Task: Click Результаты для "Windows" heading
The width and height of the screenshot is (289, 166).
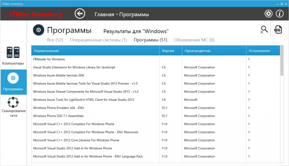Action: pyautogui.click(x=136, y=31)
